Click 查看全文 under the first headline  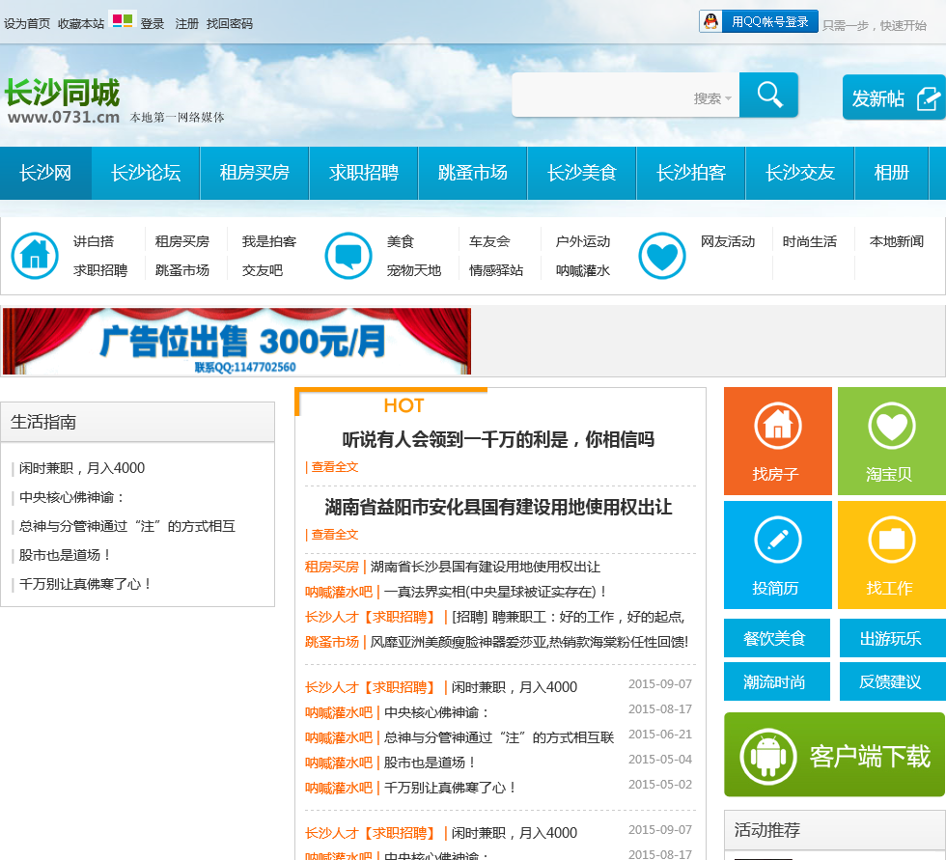[335, 467]
